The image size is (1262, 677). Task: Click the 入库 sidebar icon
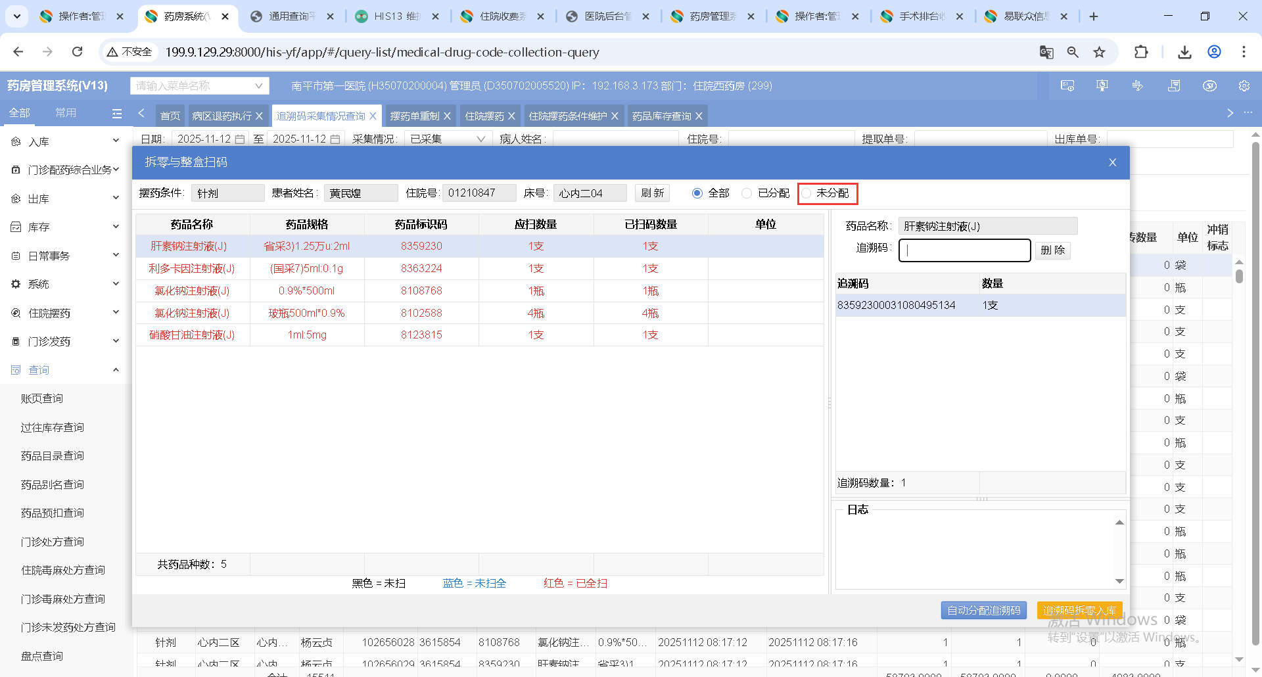pyautogui.click(x=16, y=141)
